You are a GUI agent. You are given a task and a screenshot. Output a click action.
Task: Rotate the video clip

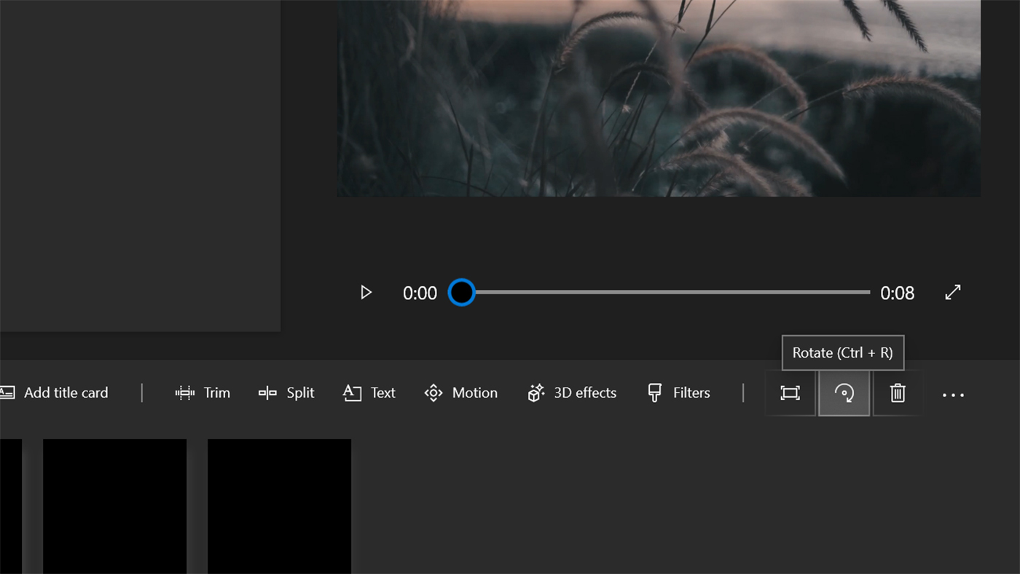(x=844, y=393)
